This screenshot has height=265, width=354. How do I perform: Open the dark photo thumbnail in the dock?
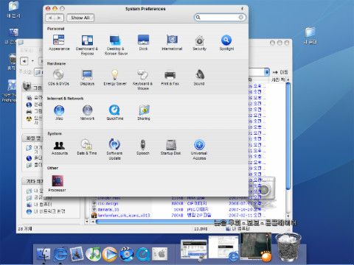(x=256, y=247)
